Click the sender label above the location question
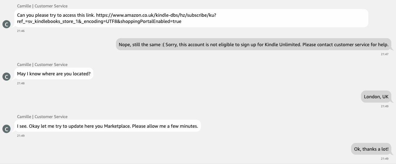396x164 pixels. pos(42,64)
